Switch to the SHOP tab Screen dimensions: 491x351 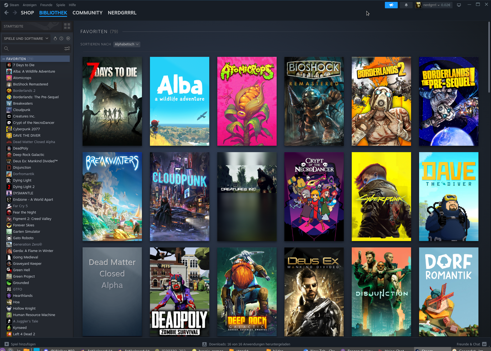click(27, 13)
